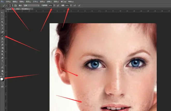The height and width of the screenshot is (111, 171).
Task: Select the Eyedropper tool
Action: click(2, 29)
